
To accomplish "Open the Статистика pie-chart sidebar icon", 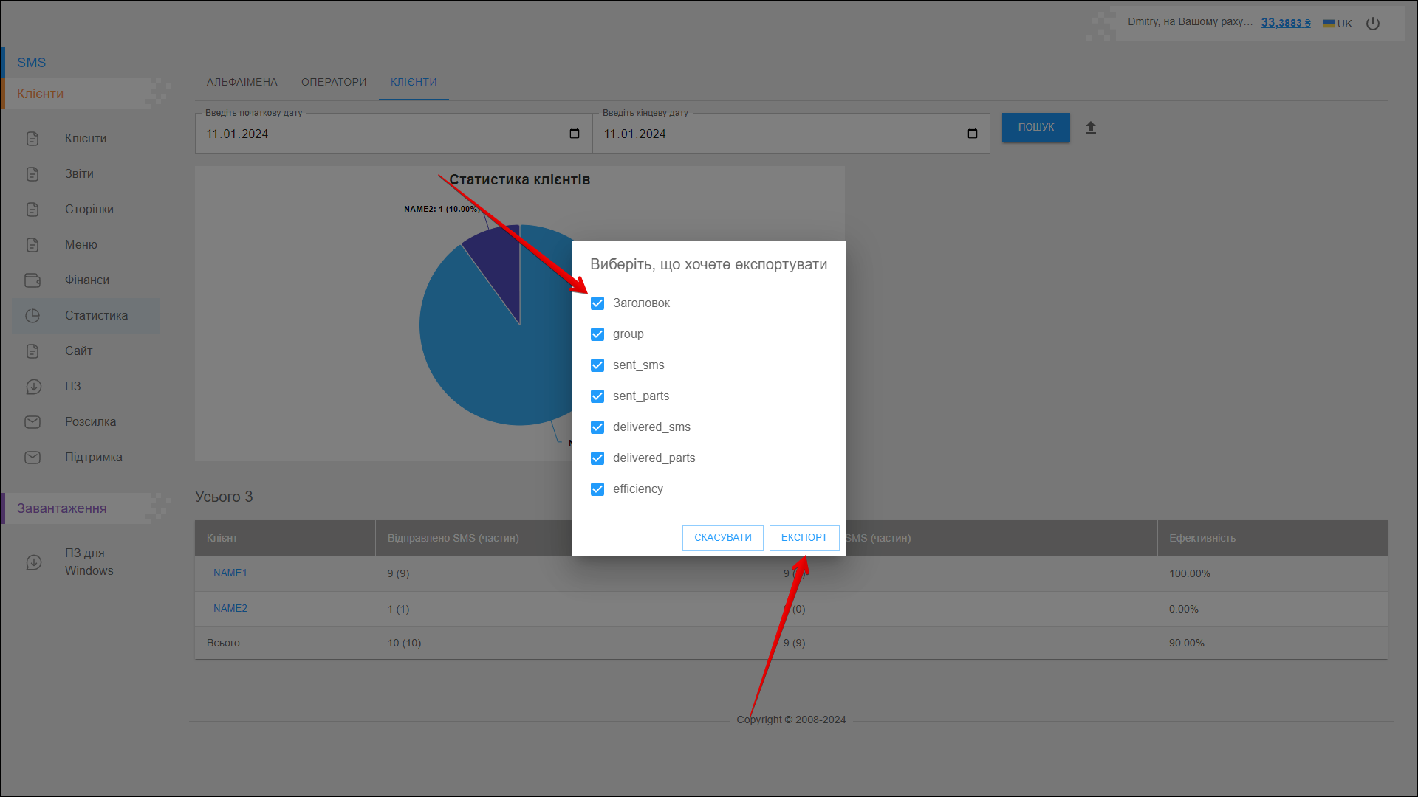I will click(x=32, y=316).
